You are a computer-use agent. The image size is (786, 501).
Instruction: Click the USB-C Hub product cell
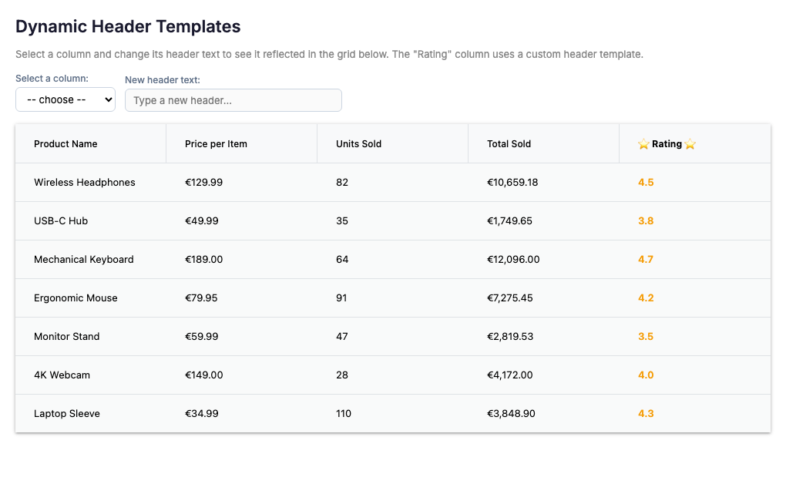(61, 221)
